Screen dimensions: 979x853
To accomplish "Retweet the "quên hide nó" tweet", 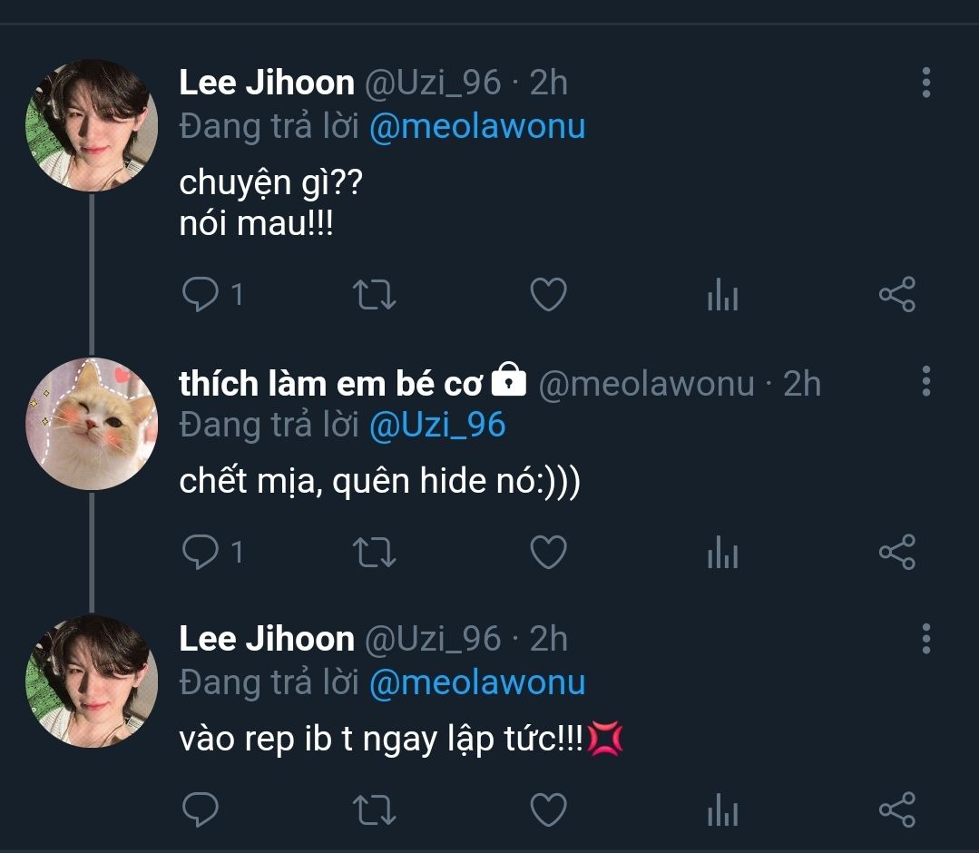I will [x=374, y=552].
